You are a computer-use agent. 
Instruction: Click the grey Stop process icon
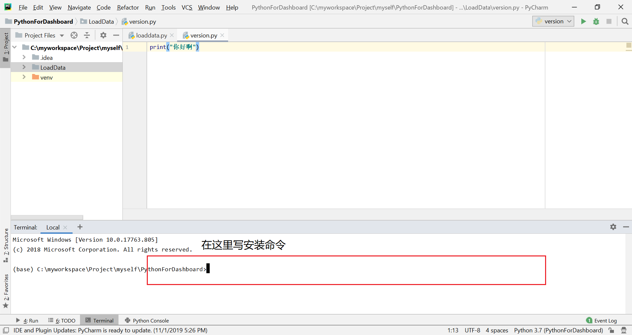pyautogui.click(x=609, y=21)
